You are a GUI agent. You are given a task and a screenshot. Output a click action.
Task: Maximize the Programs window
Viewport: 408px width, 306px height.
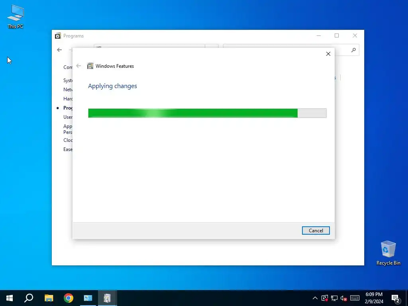[337, 35]
